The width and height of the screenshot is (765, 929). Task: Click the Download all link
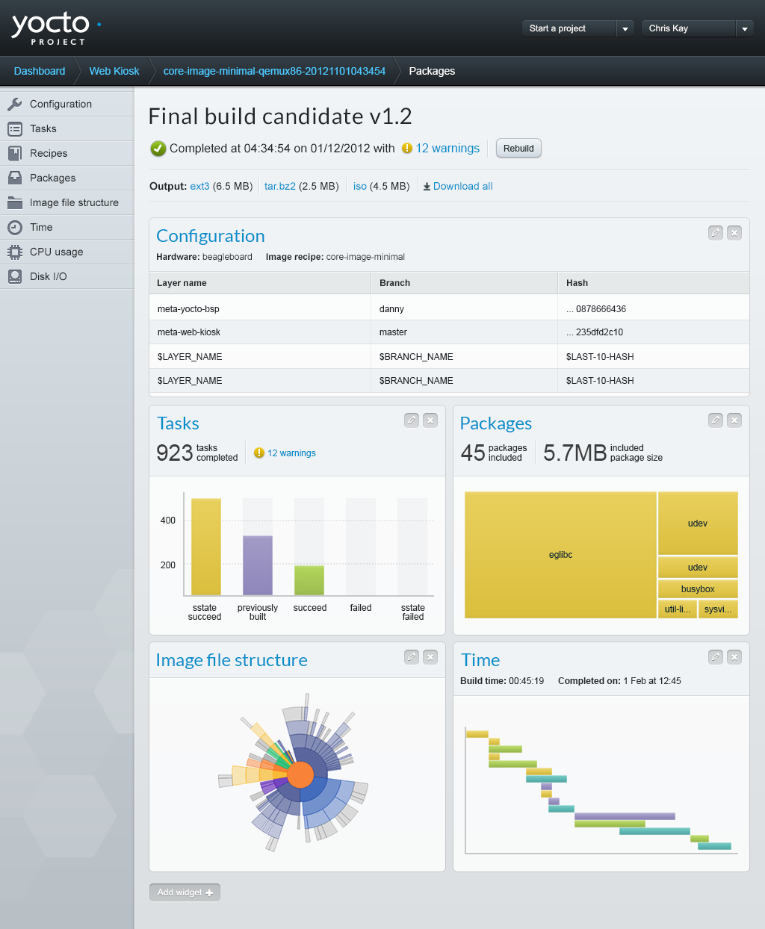(462, 187)
